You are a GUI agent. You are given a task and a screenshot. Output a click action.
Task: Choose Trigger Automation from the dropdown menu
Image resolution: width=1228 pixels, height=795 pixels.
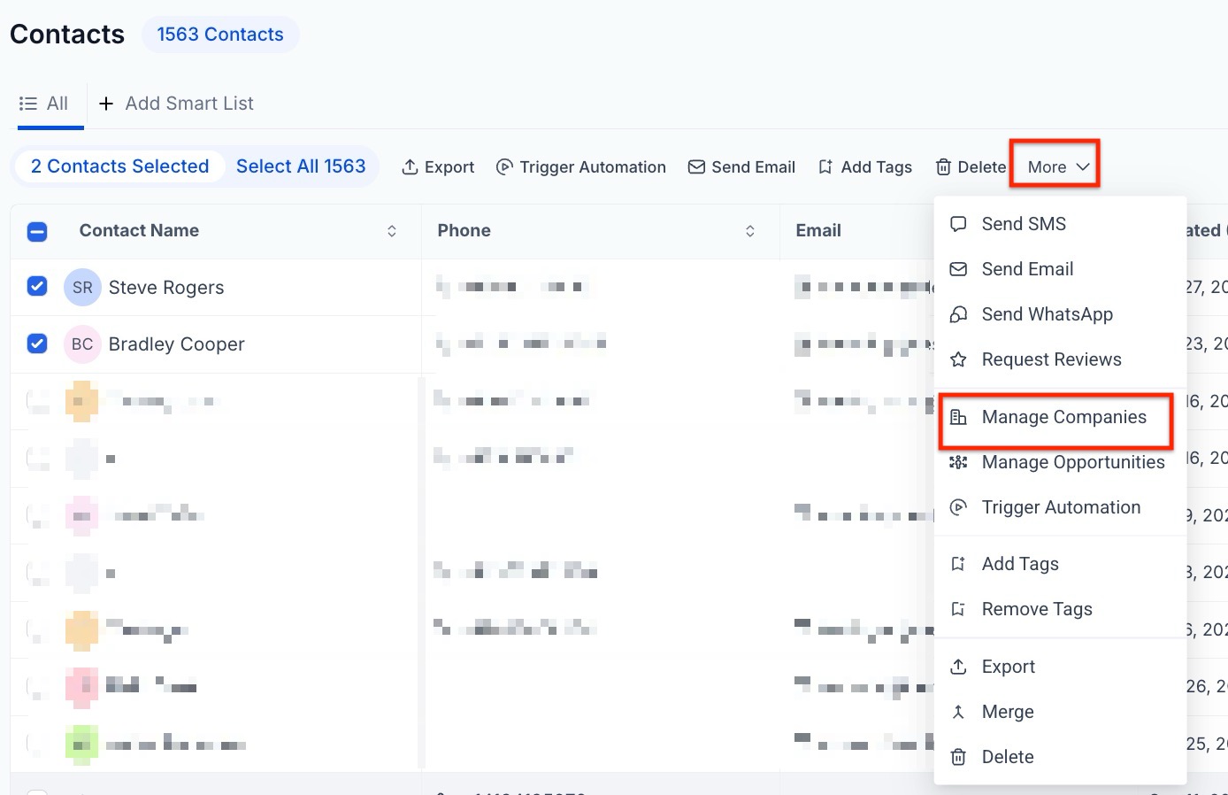click(1061, 507)
